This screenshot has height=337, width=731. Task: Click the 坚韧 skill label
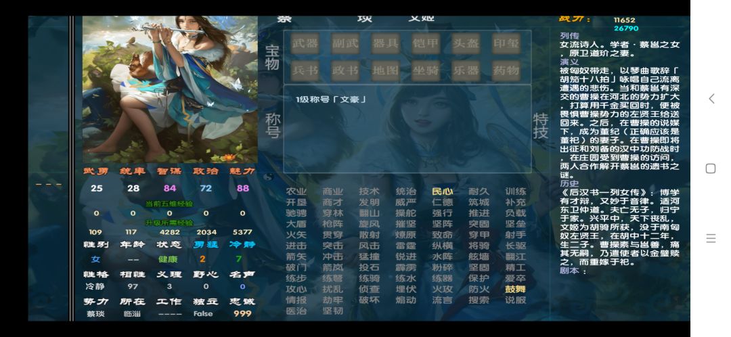coord(332,311)
